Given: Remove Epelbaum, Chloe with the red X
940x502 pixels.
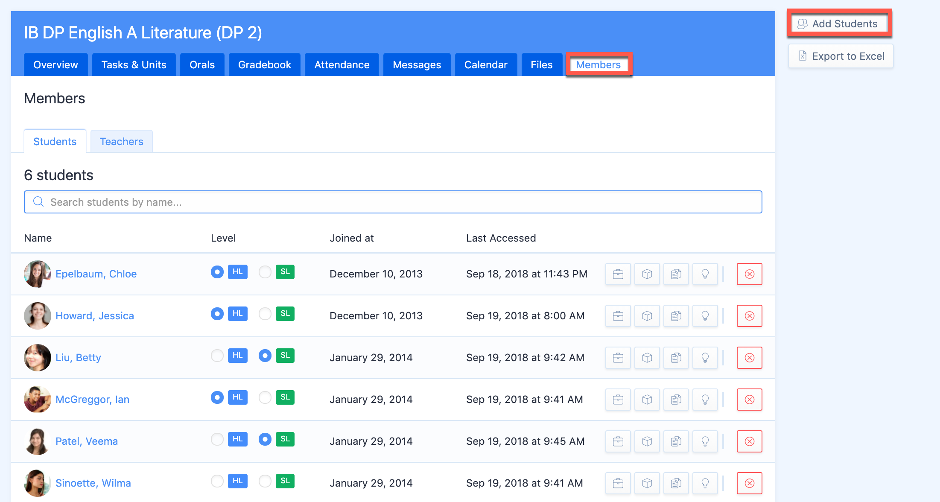Looking at the screenshot, I should point(749,274).
